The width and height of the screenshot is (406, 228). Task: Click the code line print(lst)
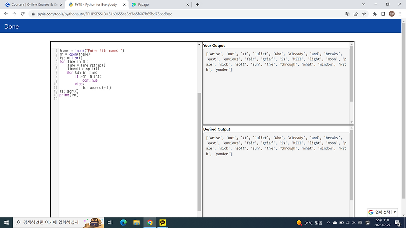click(x=69, y=95)
